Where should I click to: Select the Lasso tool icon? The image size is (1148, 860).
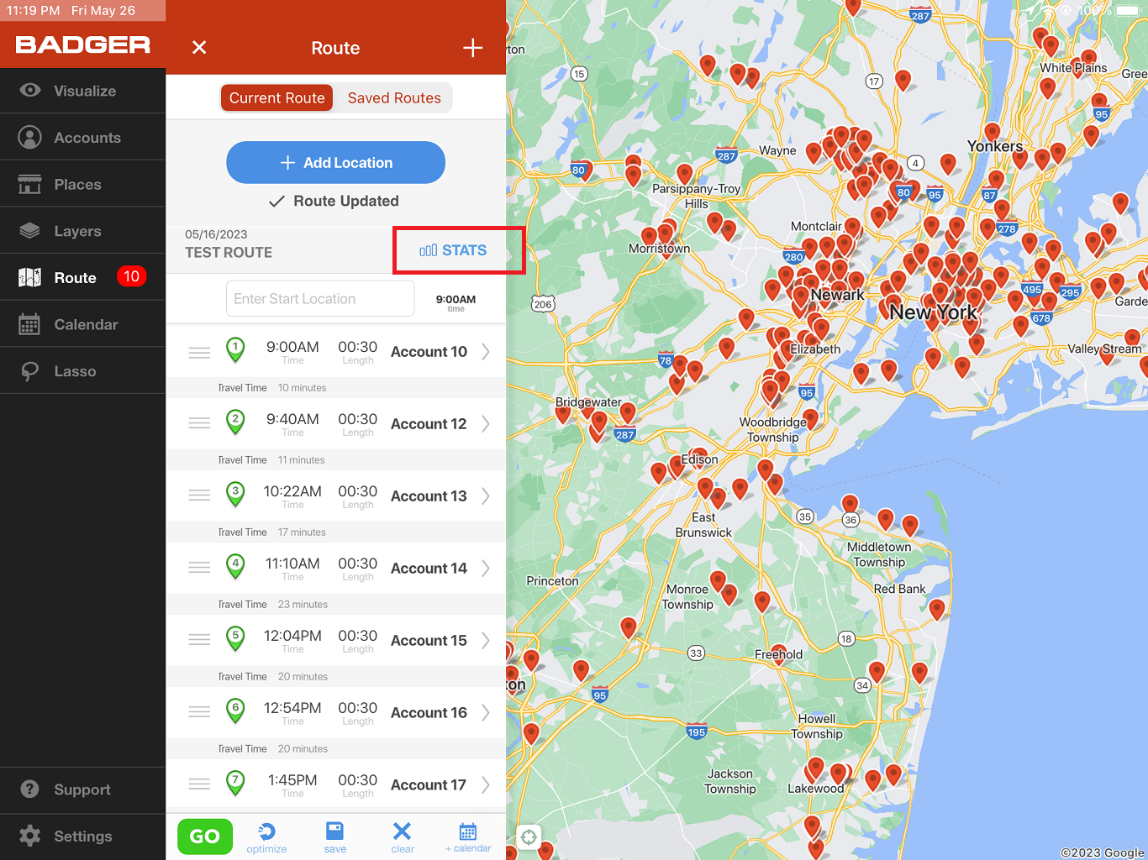(x=30, y=371)
